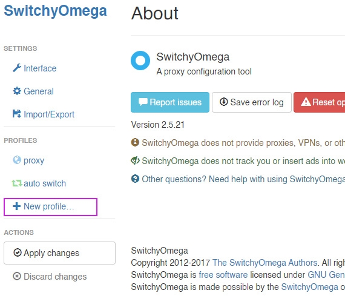Click the green arrows auto switch icon
This screenshot has height=296, width=345.
point(17,183)
